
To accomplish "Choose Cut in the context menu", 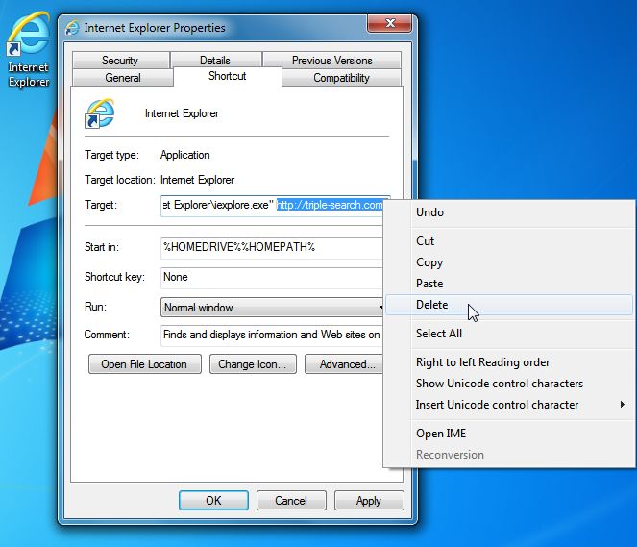I will pos(509,241).
